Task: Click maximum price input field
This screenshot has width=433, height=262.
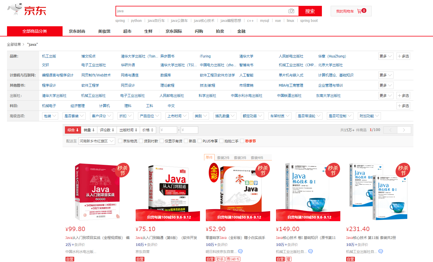Action: [x=189, y=130]
